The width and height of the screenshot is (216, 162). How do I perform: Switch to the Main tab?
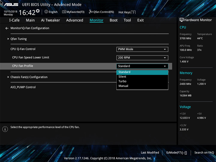(30, 20)
